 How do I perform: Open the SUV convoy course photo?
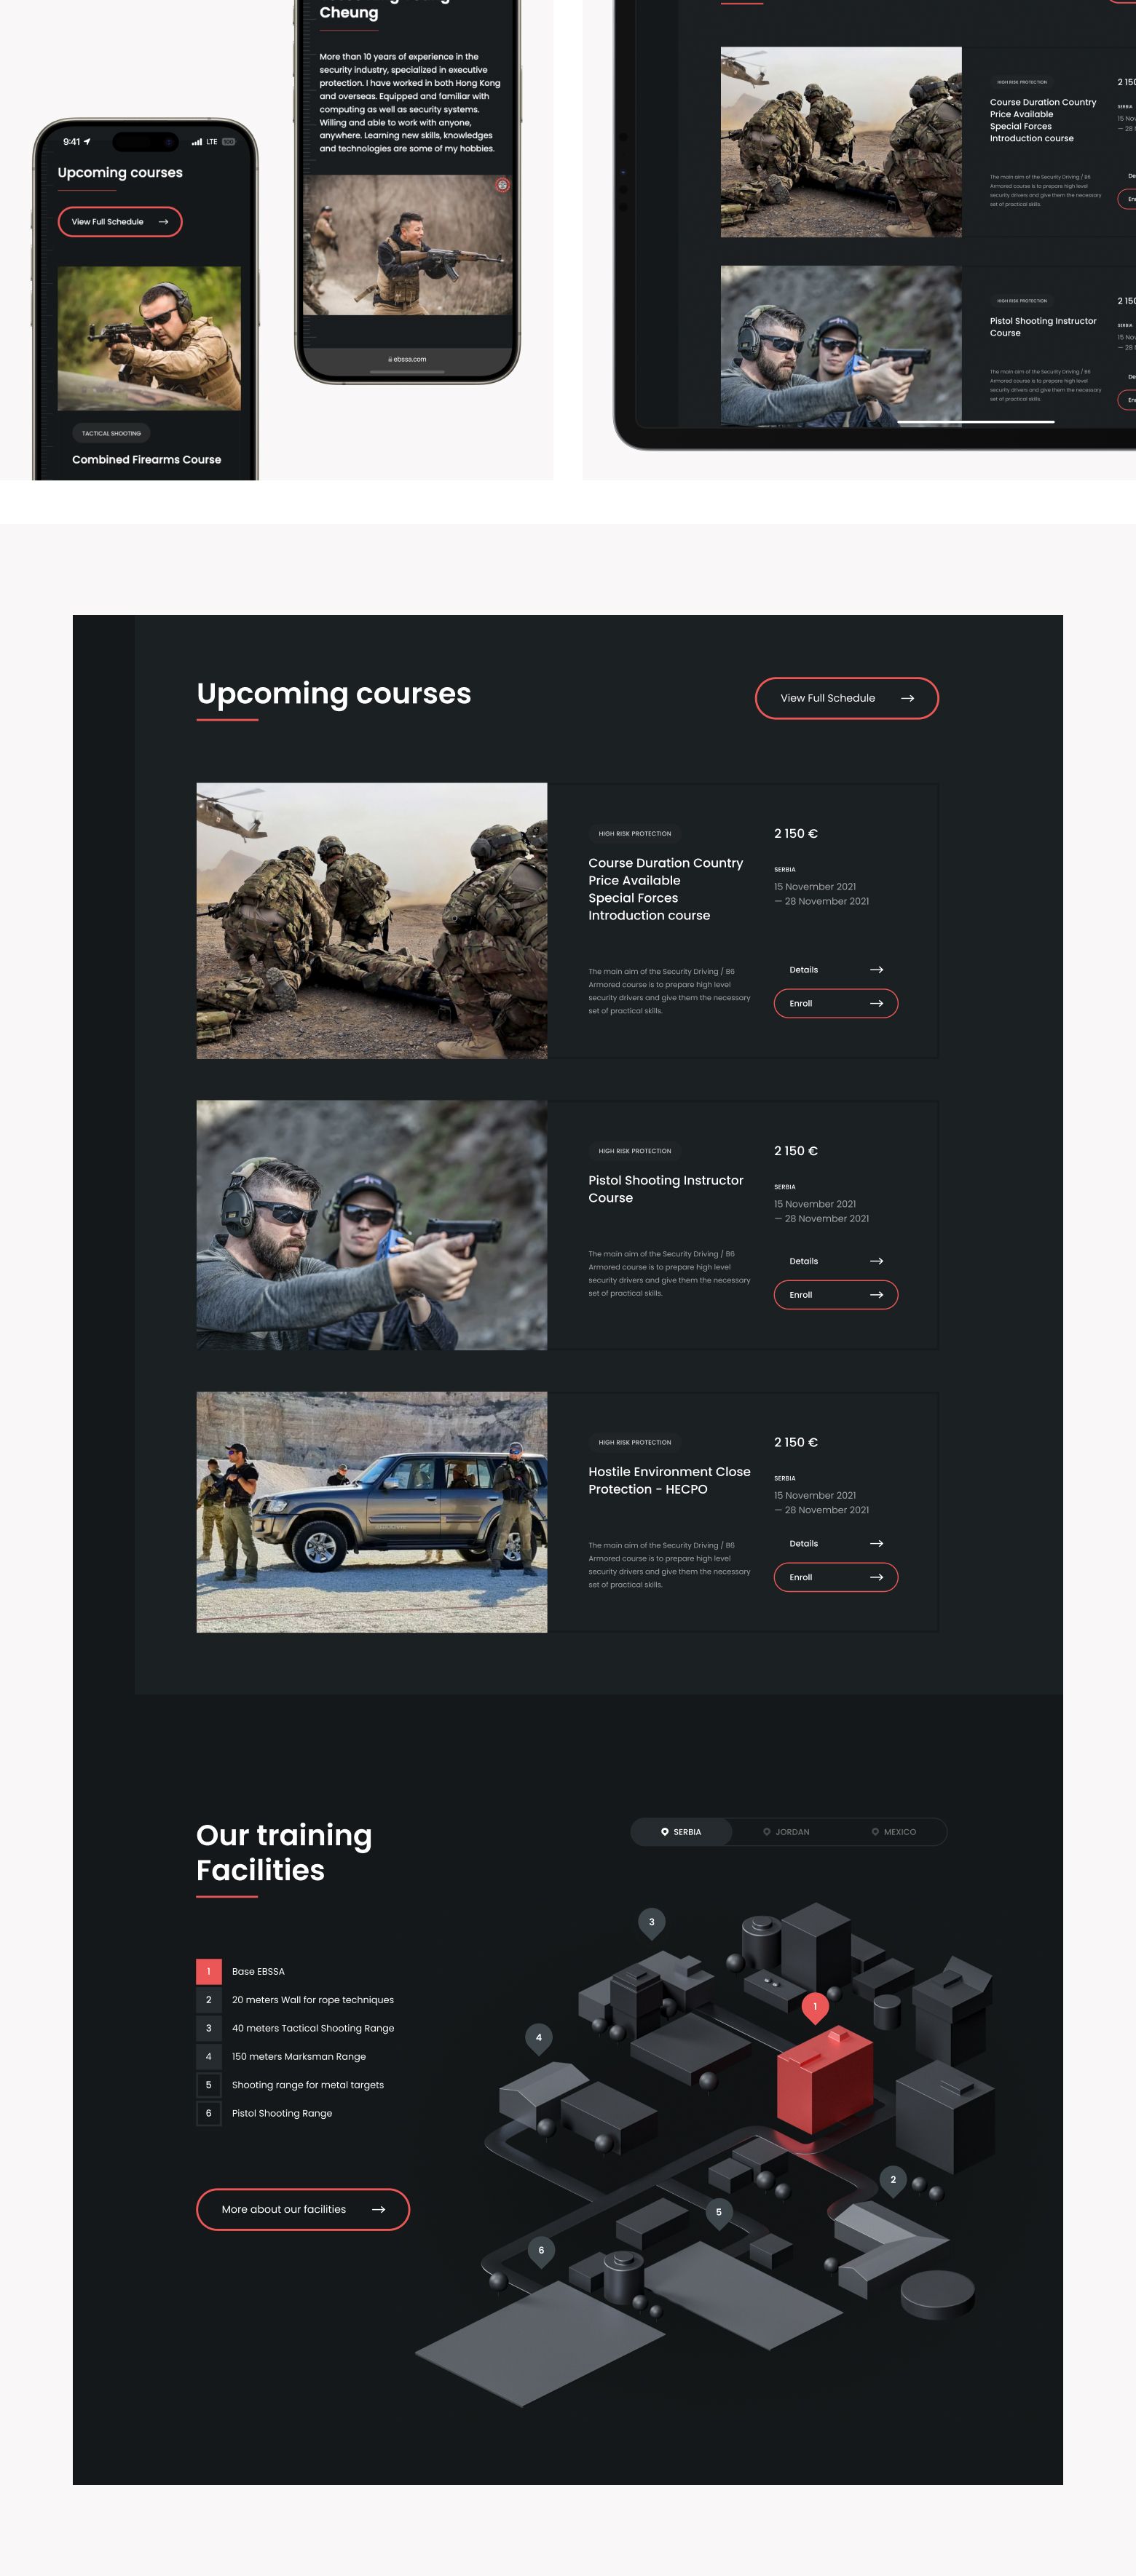pos(371,1512)
